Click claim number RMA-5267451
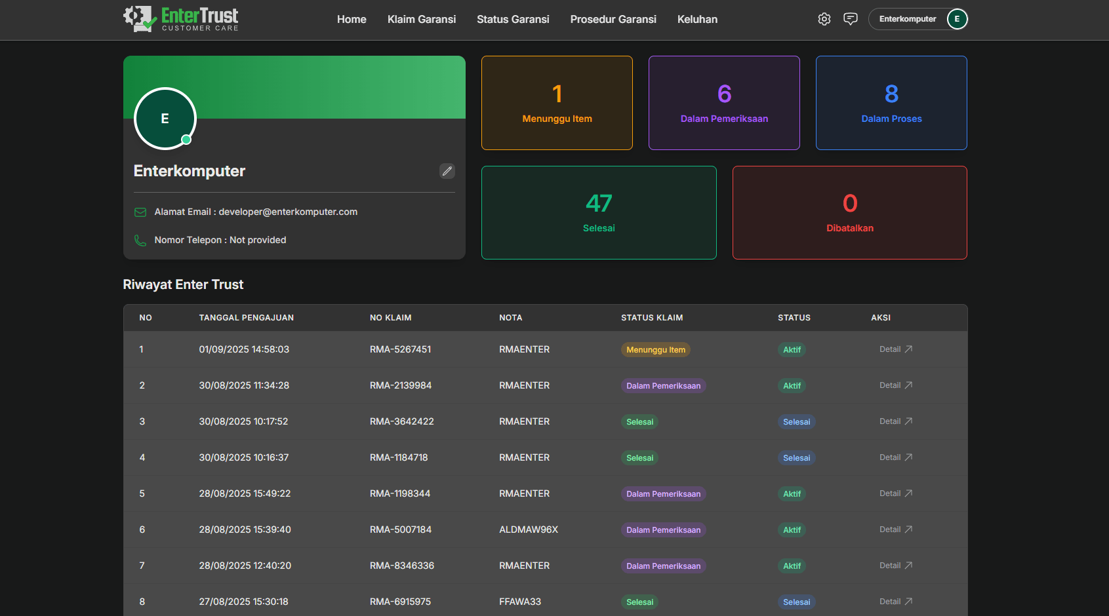This screenshot has height=616, width=1109. click(x=401, y=349)
